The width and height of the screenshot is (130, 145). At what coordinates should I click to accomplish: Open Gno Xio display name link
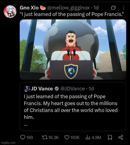(x=29, y=8)
